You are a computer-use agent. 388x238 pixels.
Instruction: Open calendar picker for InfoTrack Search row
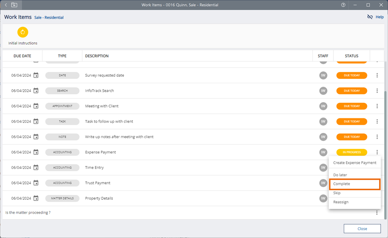[x=36, y=91]
